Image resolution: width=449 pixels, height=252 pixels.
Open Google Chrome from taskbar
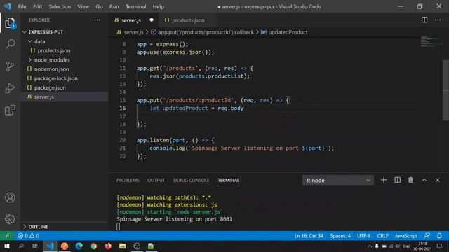click(93, 246)
